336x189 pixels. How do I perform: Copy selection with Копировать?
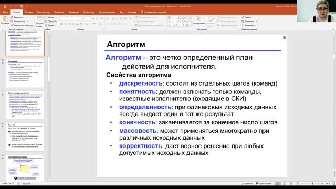pos(18,21)
